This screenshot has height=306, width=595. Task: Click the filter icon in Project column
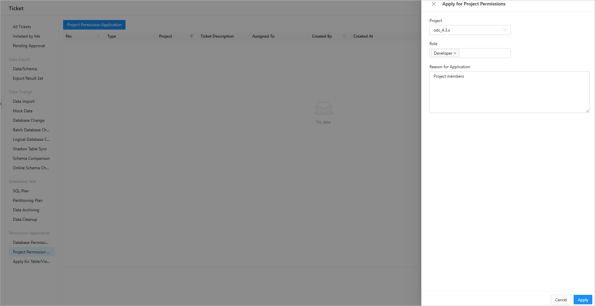pos(191,36)
